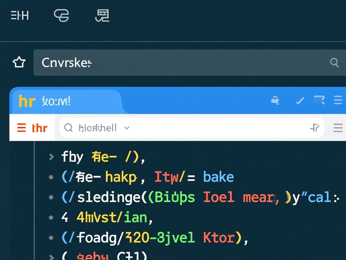346x260 pixels.
Task: Click the lock icon in the blue header
Action: point(275,101)
